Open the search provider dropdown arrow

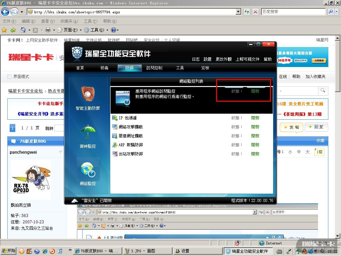[x=336, y=12]
